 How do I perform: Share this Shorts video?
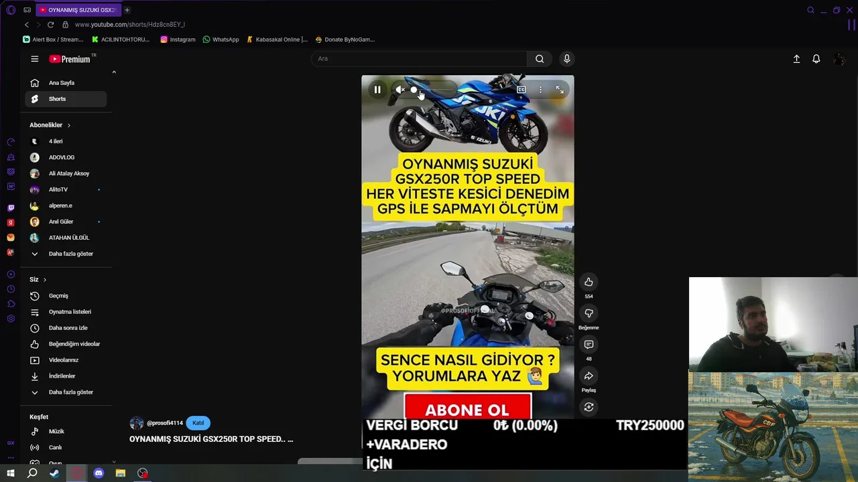(x=589, y=376)
